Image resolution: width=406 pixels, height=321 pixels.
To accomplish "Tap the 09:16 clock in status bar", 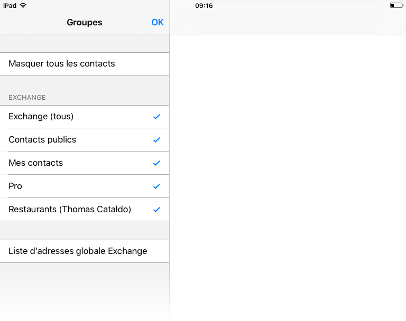I will tap(204, 6).
